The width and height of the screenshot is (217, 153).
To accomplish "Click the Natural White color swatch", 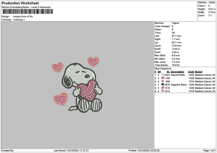I will tap(163, 75).
